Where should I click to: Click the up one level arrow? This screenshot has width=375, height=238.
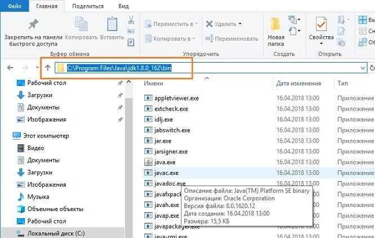[47, 68]
